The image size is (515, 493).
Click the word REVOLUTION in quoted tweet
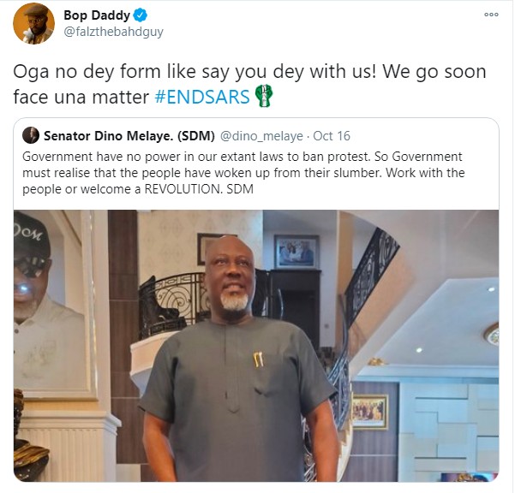click(x=183, y=189)
